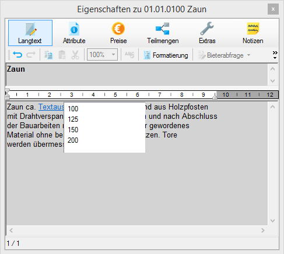Open the Langtext tab
Viewport: 284px width, 254px height.
[x=30, y=33]
